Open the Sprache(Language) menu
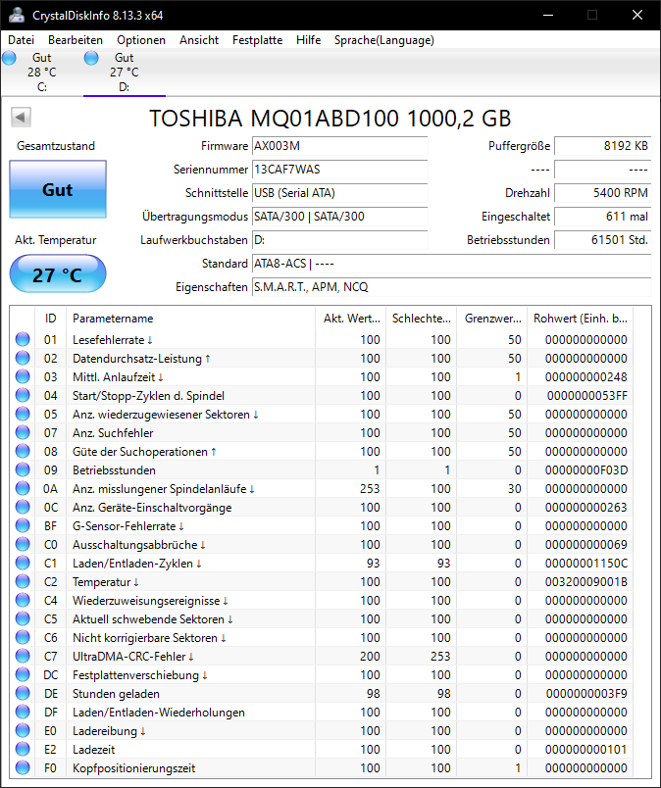 tap(385, 40)
